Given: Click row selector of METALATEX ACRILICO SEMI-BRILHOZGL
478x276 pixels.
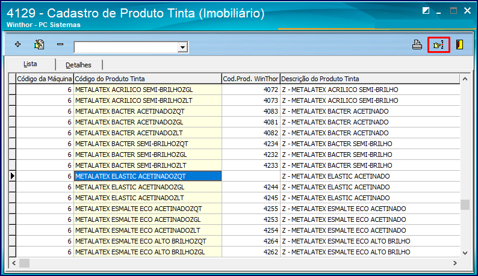Looking at the screenshot, I should point(12,90).
